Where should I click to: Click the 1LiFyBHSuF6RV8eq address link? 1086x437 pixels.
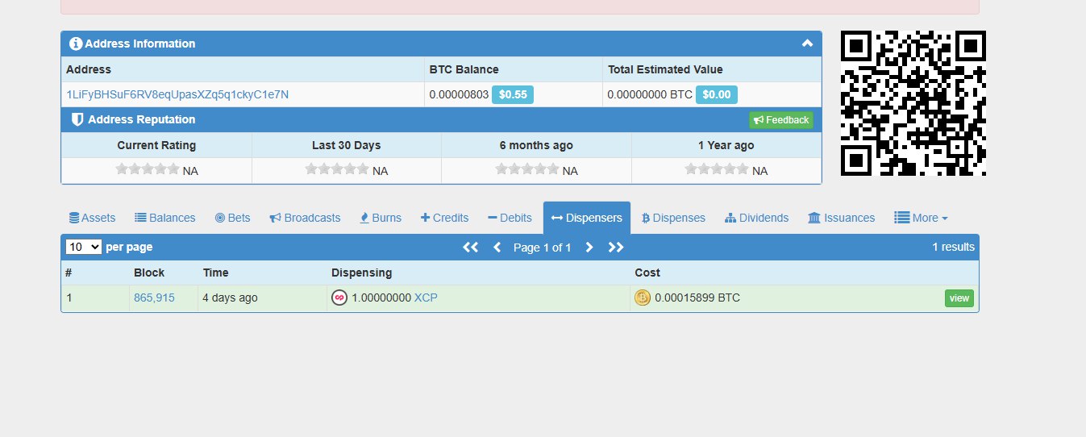pos(177,94)
